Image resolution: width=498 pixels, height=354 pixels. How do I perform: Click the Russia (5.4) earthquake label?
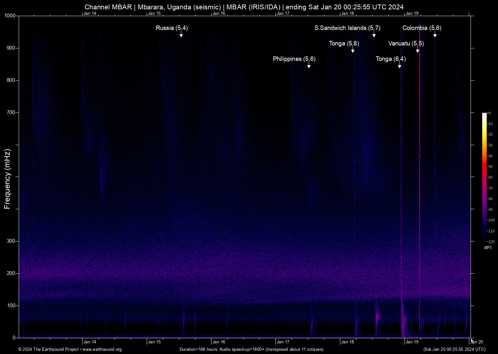point(172,28)
